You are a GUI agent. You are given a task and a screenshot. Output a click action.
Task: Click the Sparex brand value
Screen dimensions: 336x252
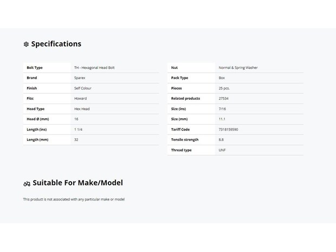(80, 78)
